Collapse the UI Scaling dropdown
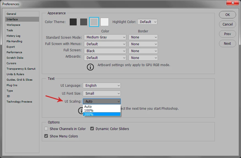The width and height of the screenshot is (241, 158). 102,101
